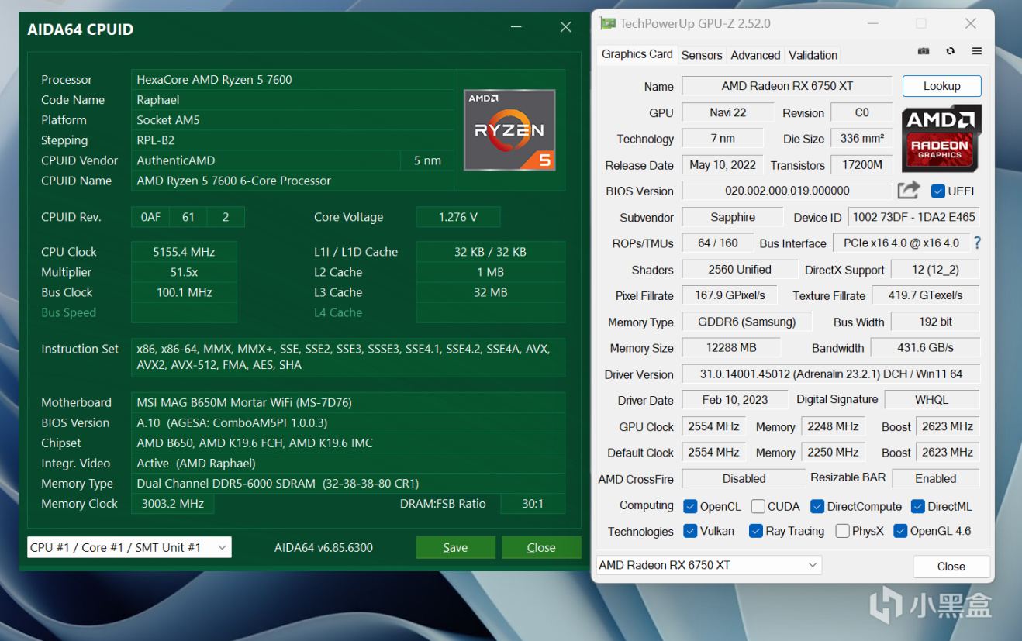Screen dimensions: 1022x641
Task: Click the Memory Size value 12288 MB
Action: (x=731, y=348)
